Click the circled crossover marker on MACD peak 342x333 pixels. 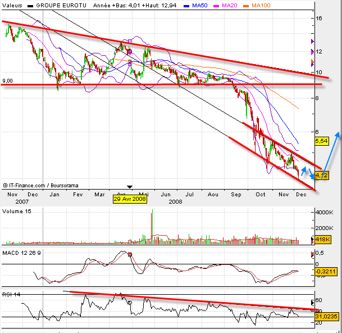[130, 254]
